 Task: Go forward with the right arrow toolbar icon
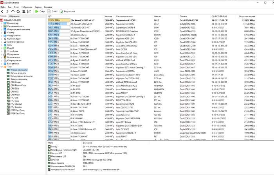tap(7, 11)
